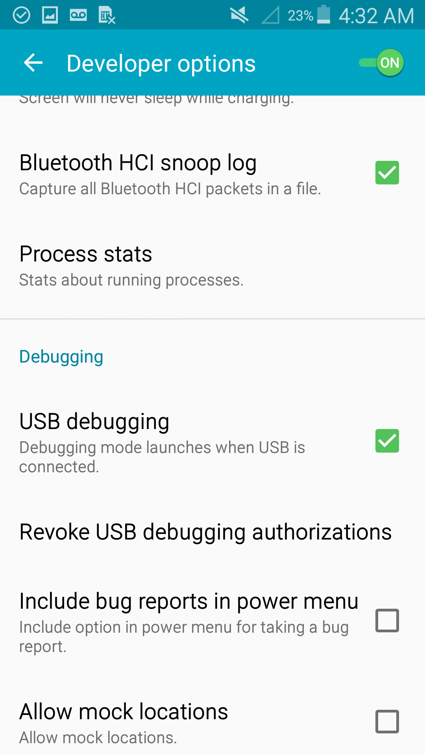Tap the signal strength icon
The height and width of the screenshot is (755, 425).
270,15
